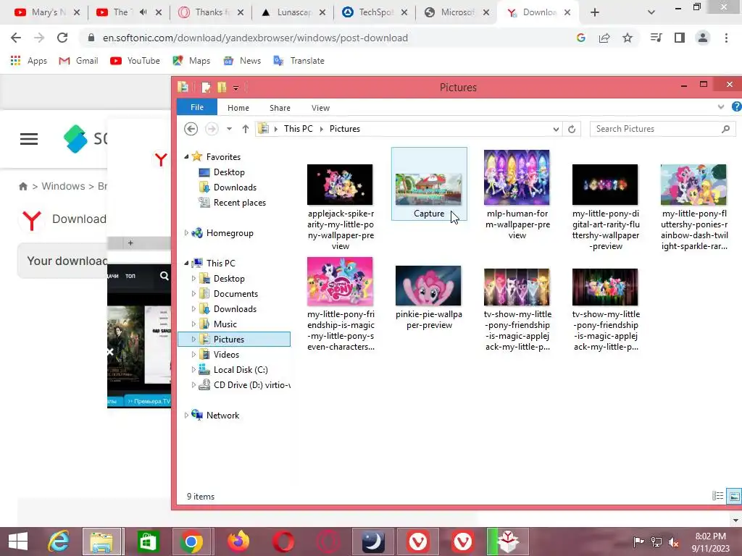Expand Documents tree node
Viewport: 742px width, 556px height.
point(193,294)
